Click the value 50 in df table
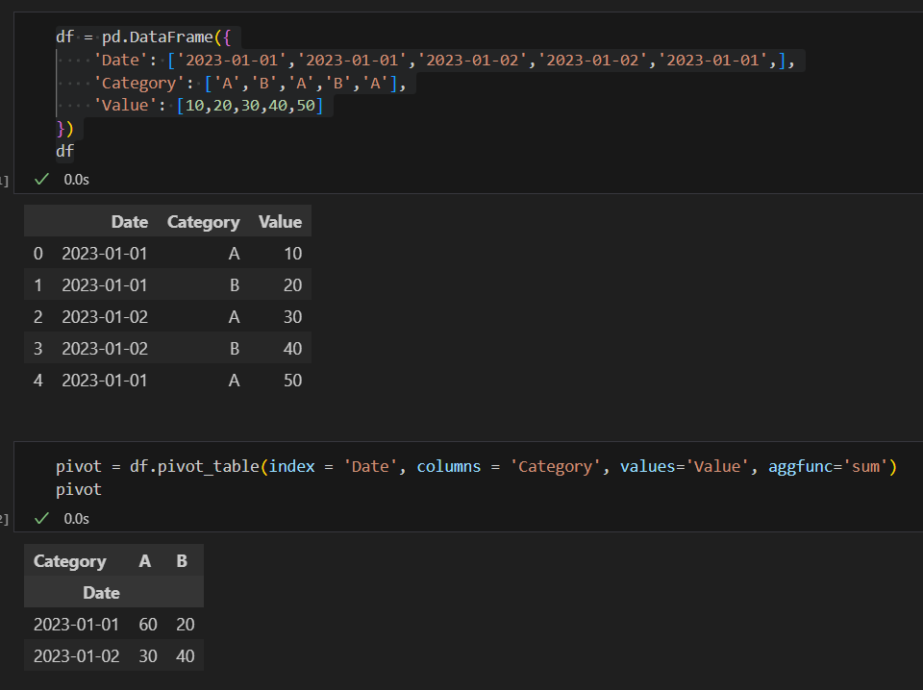The height and width of the screenshot is (690, 923). [x=292, y=381]
